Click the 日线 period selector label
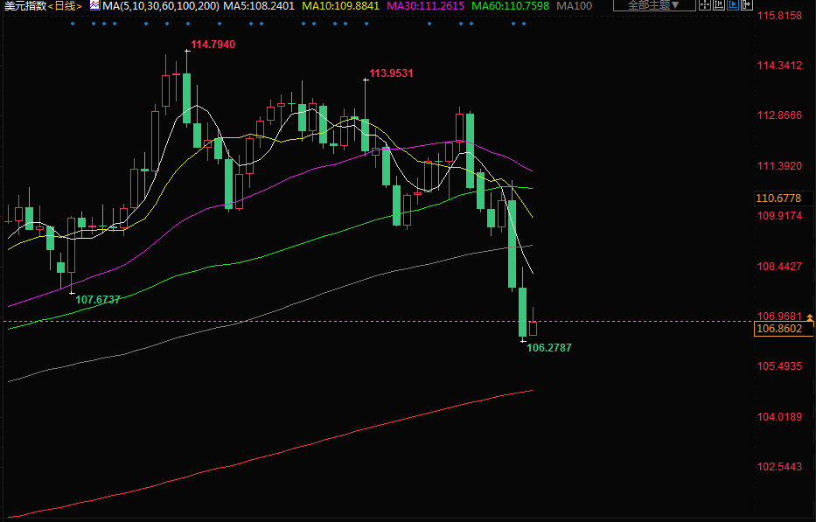Screen dimensions: 816x522 (64, 6)
